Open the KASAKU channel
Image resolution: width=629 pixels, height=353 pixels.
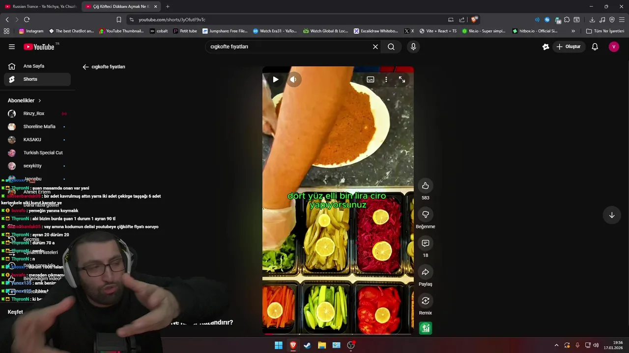pyautogui.click(x=37, y=140)
